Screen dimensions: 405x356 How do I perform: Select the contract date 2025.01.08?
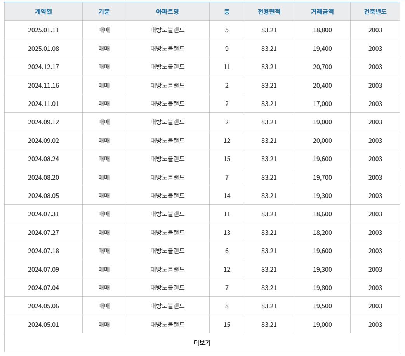(43, 49)
